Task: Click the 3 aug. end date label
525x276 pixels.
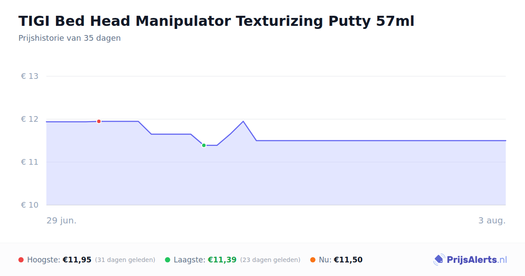Action: pyautogui.click(x=492, y=220)
